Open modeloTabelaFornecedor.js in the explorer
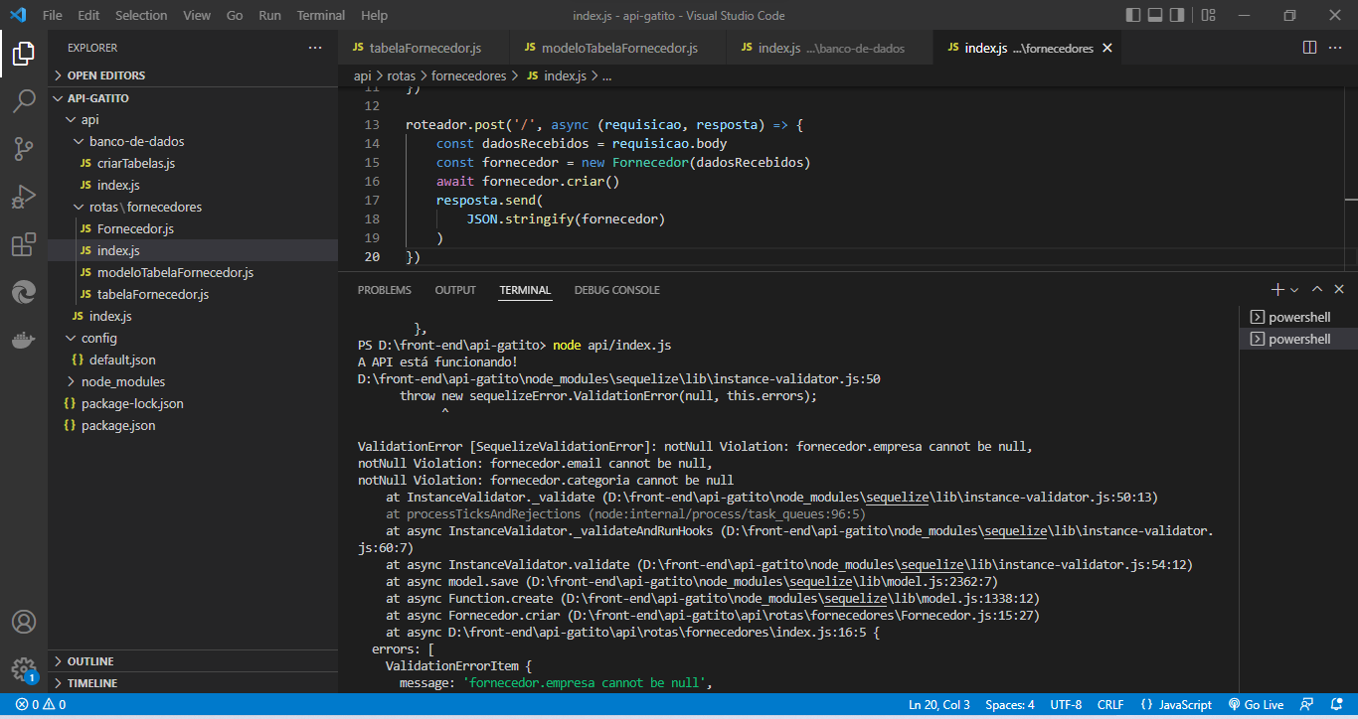 pos(193,272)
